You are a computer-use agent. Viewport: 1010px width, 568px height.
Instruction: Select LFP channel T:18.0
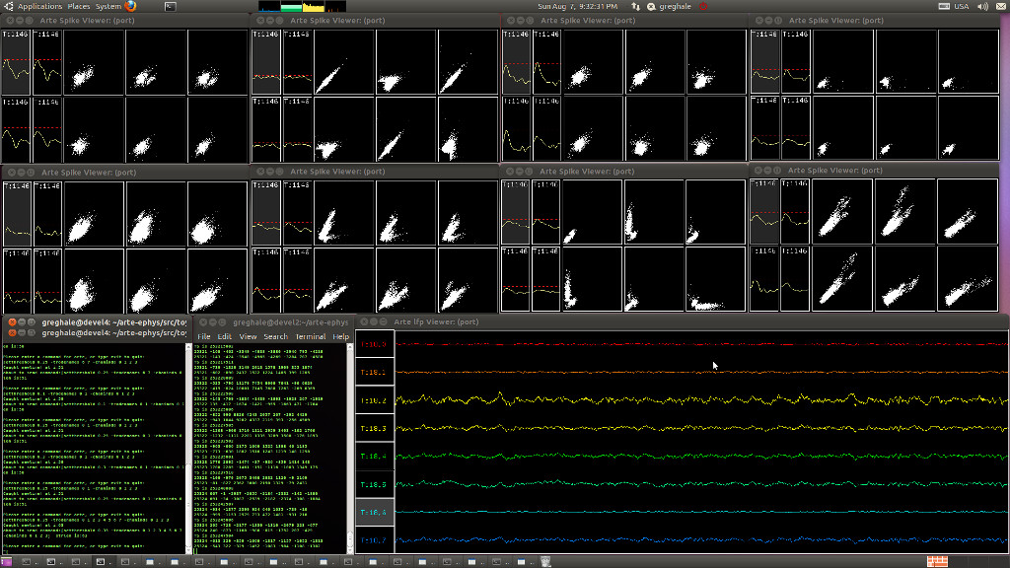tap(374, 344)
